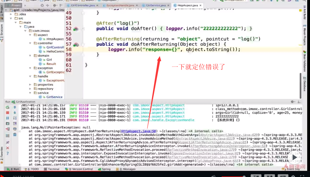Collapse the src folder
Viewport: 310px width, 177px height.
coord(11,18)
